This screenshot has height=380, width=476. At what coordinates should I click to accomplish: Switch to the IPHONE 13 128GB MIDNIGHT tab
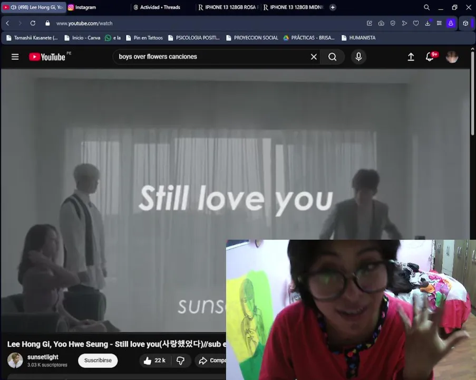pyautogui.click(x=294, y=7)
